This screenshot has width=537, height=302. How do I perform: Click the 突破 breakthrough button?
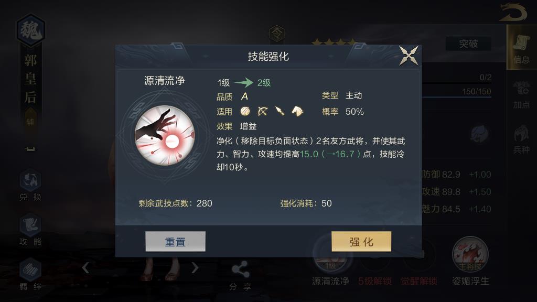point(468,44)
